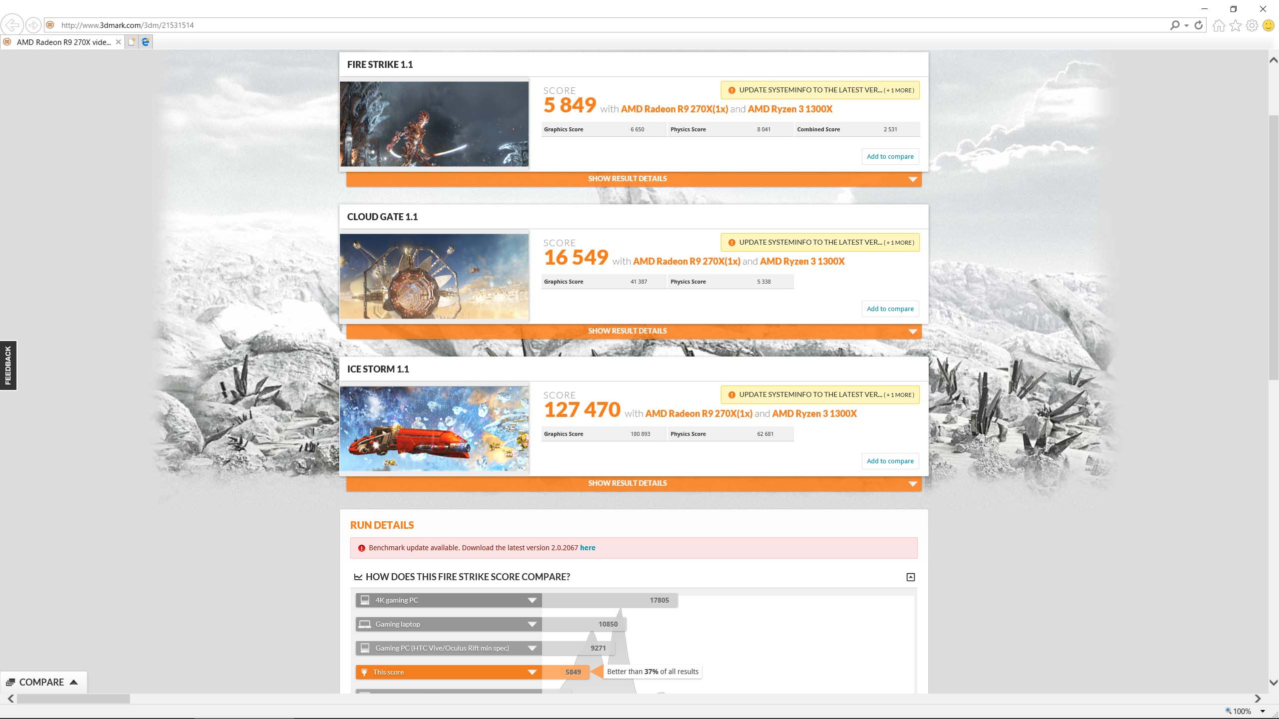Open Favorites star icon

[x=1236, y=25]
